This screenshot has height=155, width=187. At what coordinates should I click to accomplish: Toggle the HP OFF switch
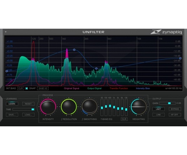pyautogui.click(x=175, y=115)
